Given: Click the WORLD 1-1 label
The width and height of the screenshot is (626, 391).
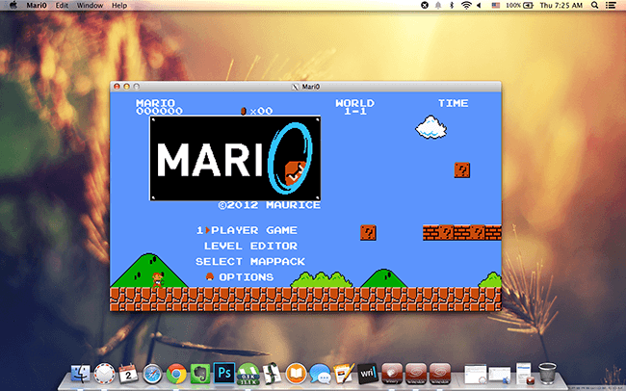Looking at the screenshot, I should 355,107.
